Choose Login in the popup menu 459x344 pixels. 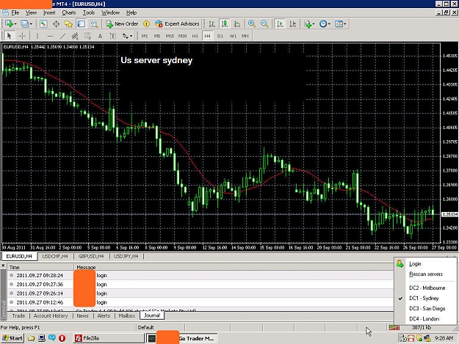(x=425, y=263)
